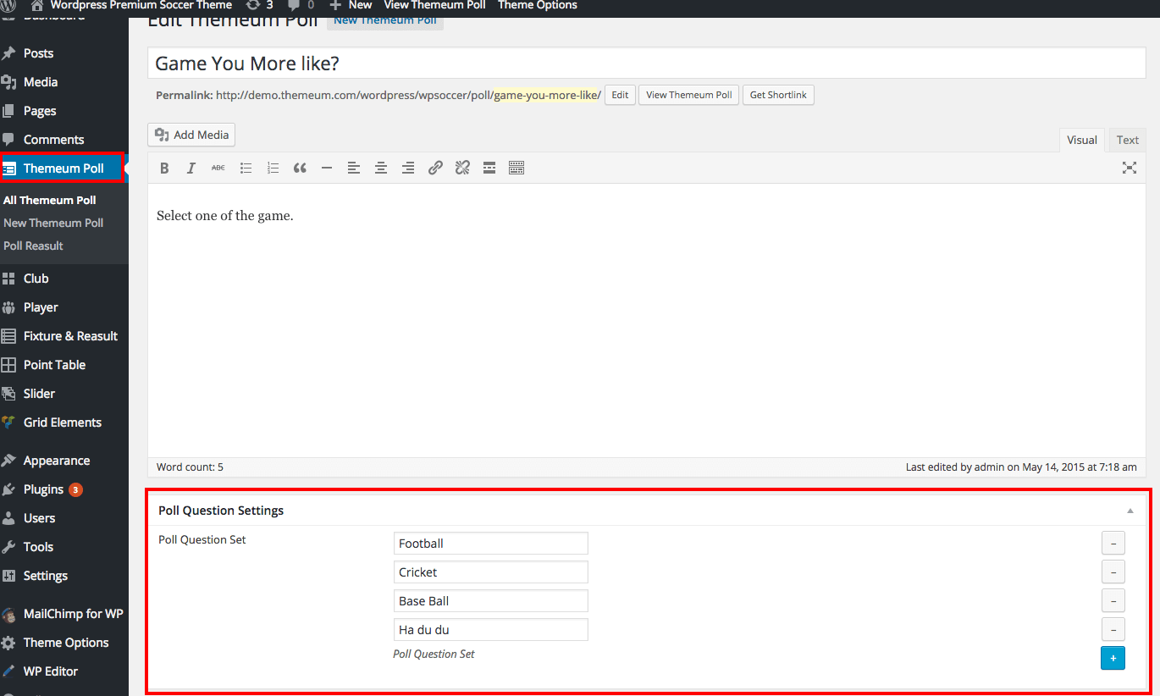Image resolution: width=1160 pixels, height=696 pixels.
Task: Remove the Ha du du poll option
Action: [1113, 630]
